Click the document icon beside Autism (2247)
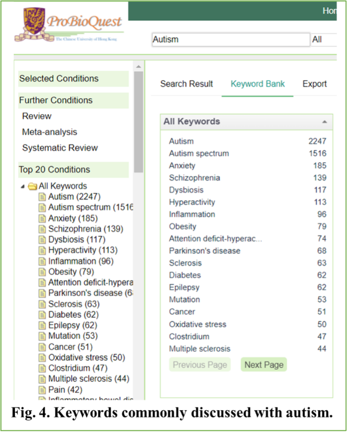Screen dimensions: 349x433 43,197
